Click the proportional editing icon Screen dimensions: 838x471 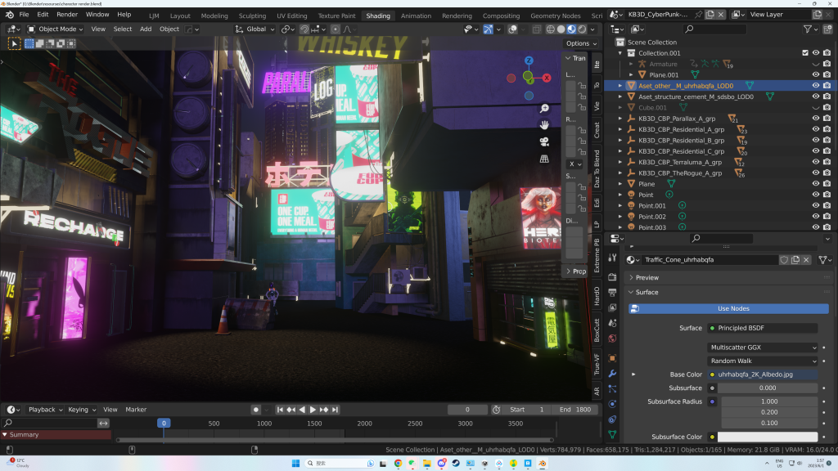(x=335, y=29)
